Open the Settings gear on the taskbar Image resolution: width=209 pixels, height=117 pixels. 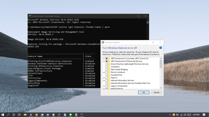(x=31, y=115)
